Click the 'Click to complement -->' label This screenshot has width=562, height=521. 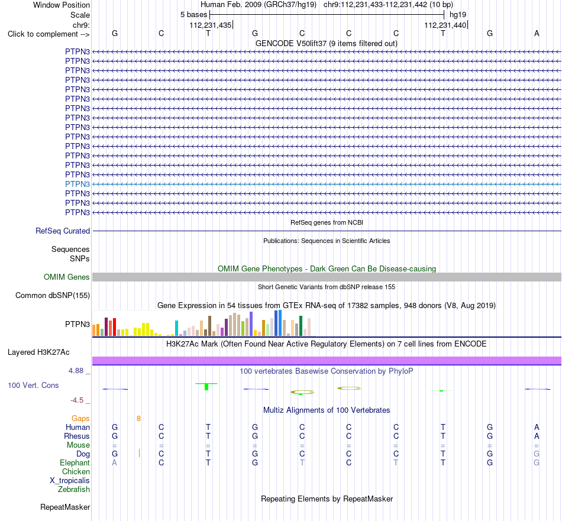pyautogui.click(x=49, y=34)
